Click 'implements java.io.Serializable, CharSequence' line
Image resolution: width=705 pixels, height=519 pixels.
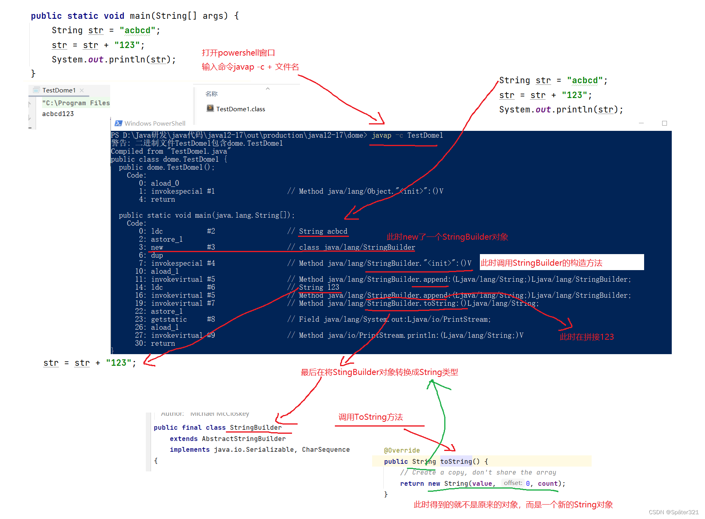pos(260,449)
